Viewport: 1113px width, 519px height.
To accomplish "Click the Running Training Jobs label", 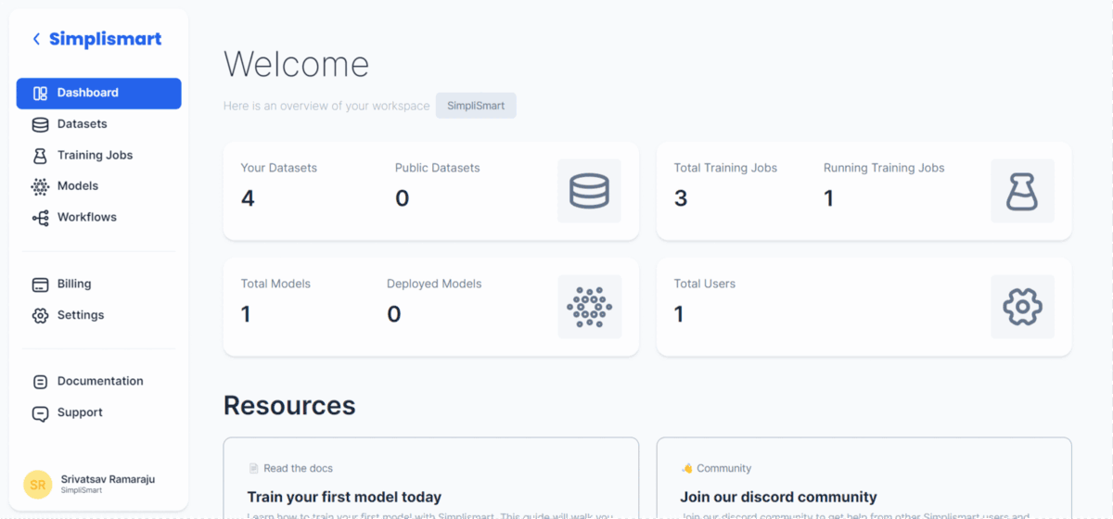I will [884, 168].
